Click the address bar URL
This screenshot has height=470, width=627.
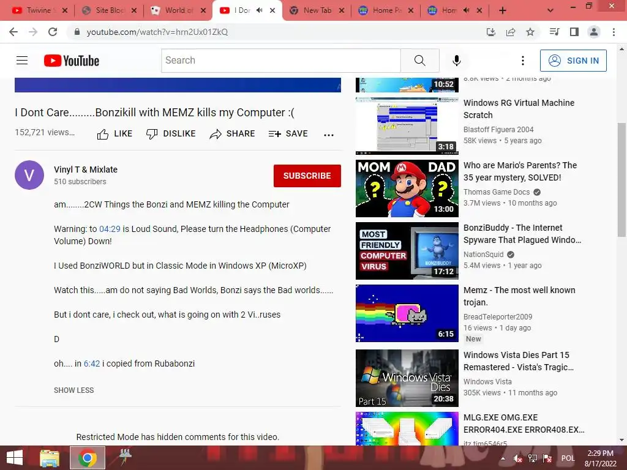pos(157,32)
